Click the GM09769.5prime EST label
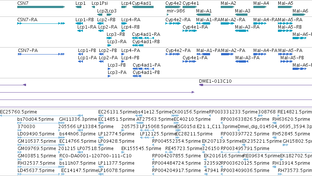This screenshot has height=176, width=312. [37, 149]
